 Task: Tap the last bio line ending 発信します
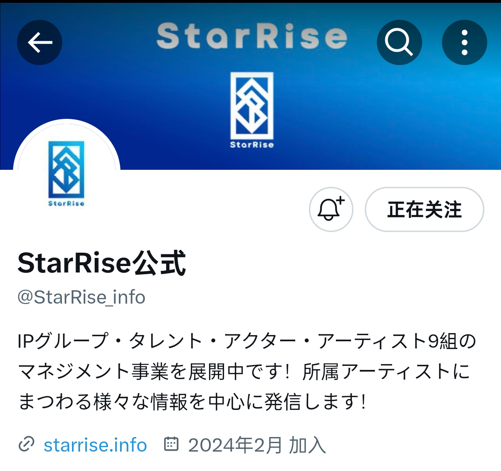pos(192,402)
